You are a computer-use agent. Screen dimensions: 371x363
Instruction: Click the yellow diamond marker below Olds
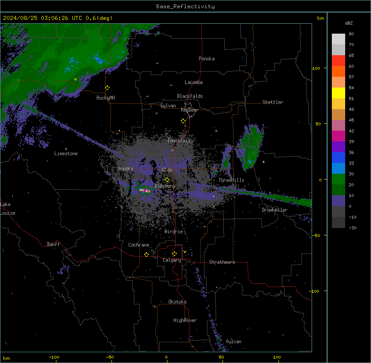[167, 180]
